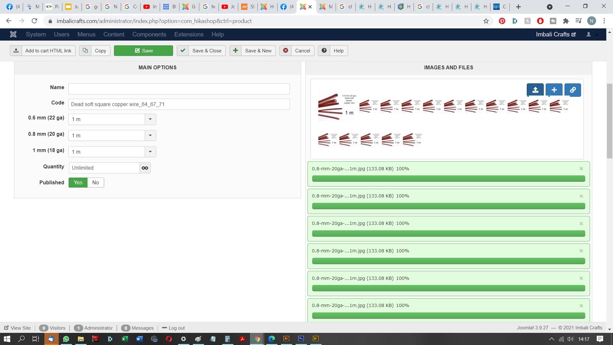The image size is (613, 345).
Task: Click the Joomla logo in admin bar
Action: tap(13, 34)
